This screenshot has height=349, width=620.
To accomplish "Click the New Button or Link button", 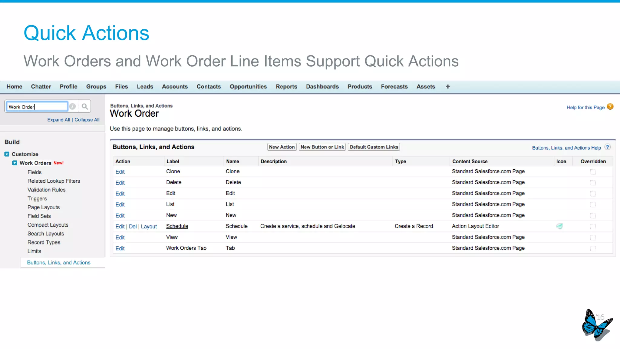I will [322, 147].
